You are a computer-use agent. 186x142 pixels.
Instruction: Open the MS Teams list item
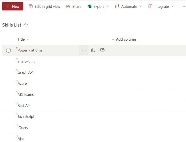point(26,94)
